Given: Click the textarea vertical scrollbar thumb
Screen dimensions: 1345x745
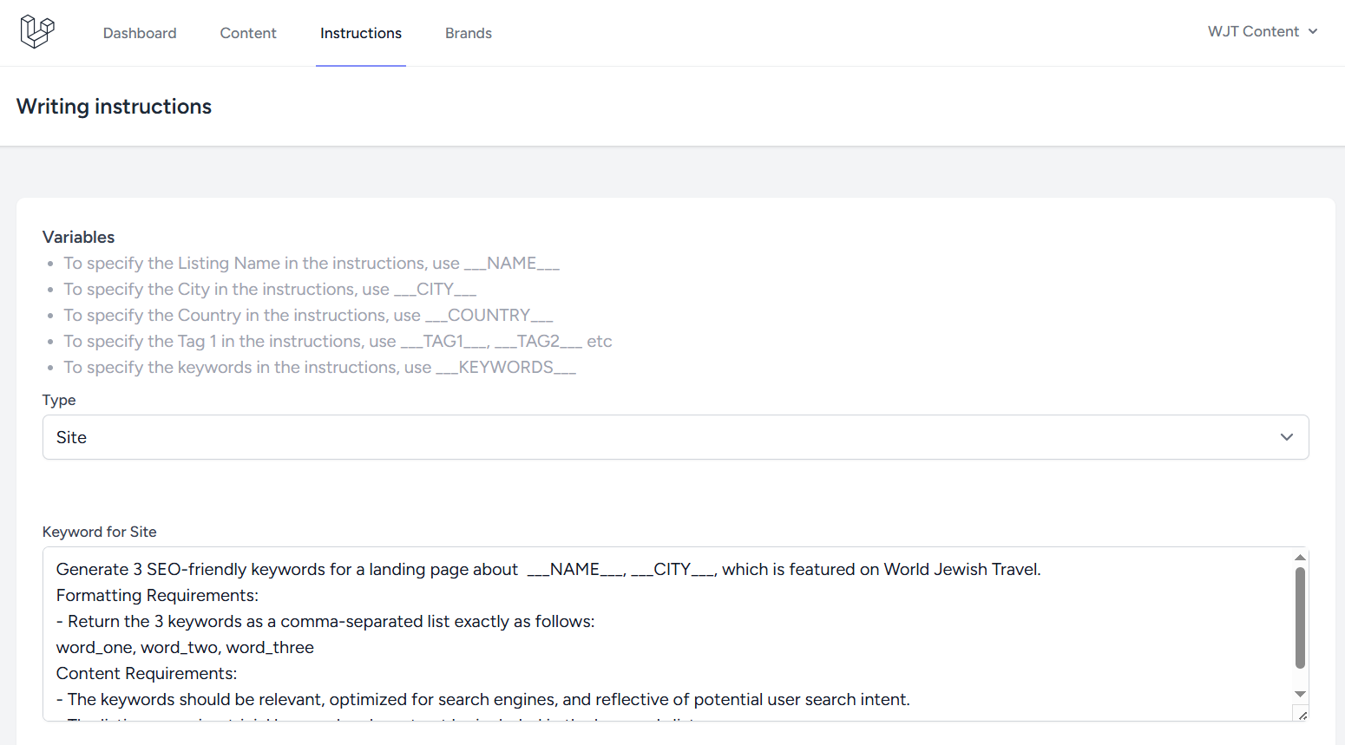Looking at the screenshot, I should point(1300,617).
